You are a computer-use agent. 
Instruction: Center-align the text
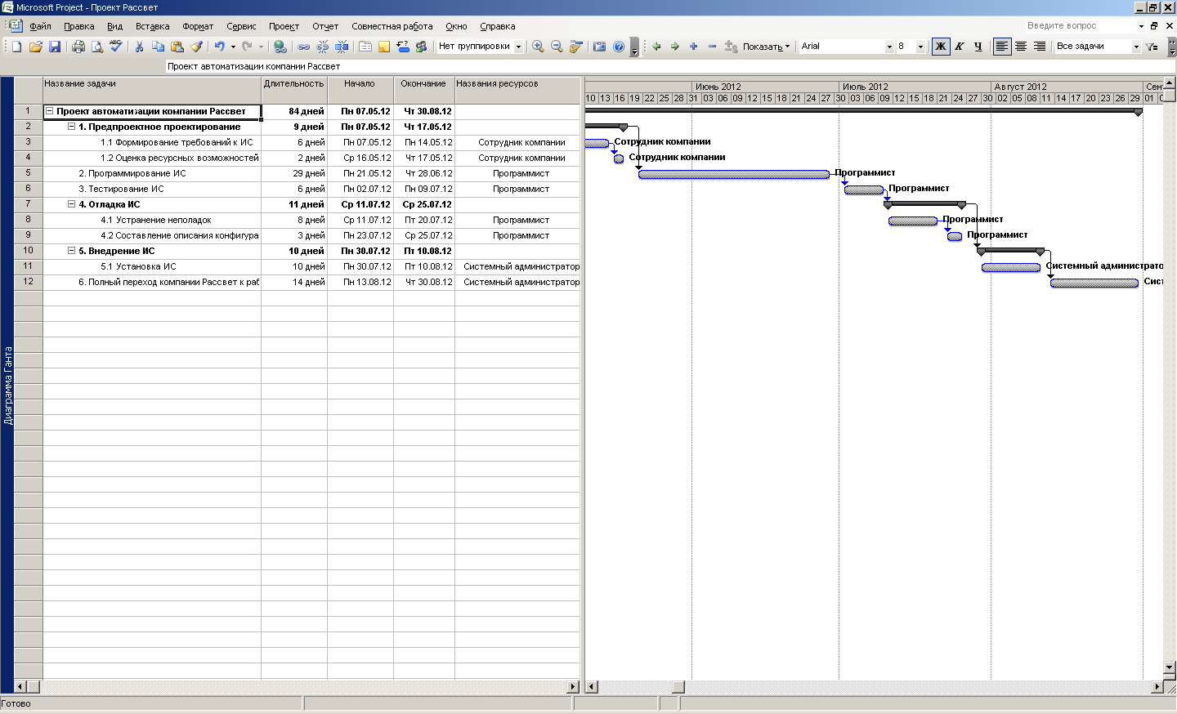(1021, 47)
